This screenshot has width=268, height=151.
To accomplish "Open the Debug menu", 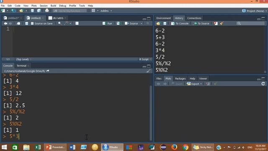I will 62,5.
